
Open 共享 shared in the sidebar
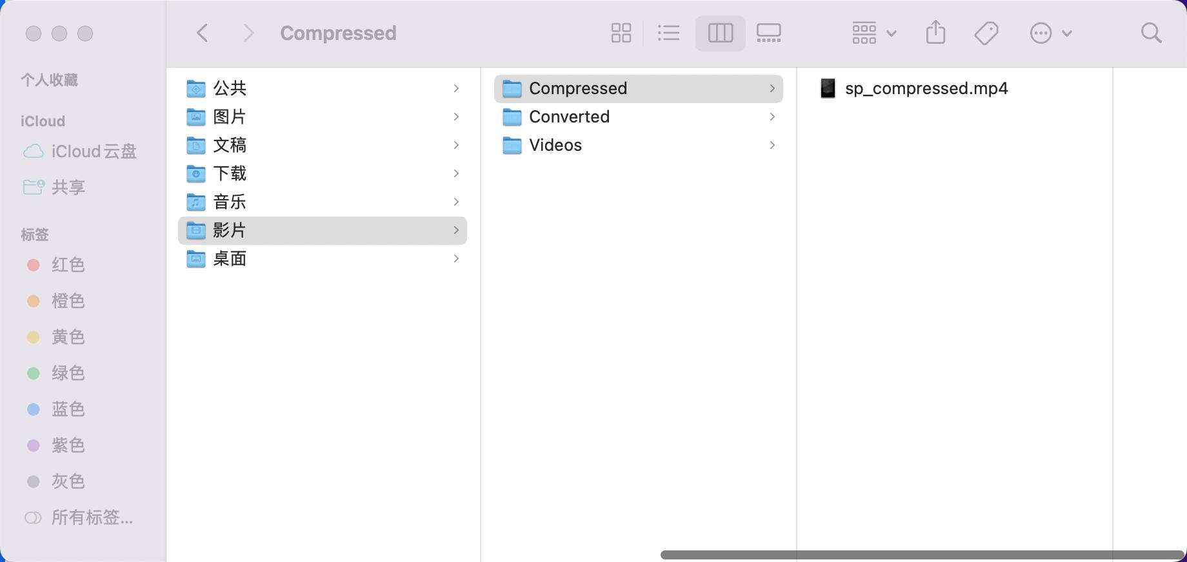[x=68, y=188]
